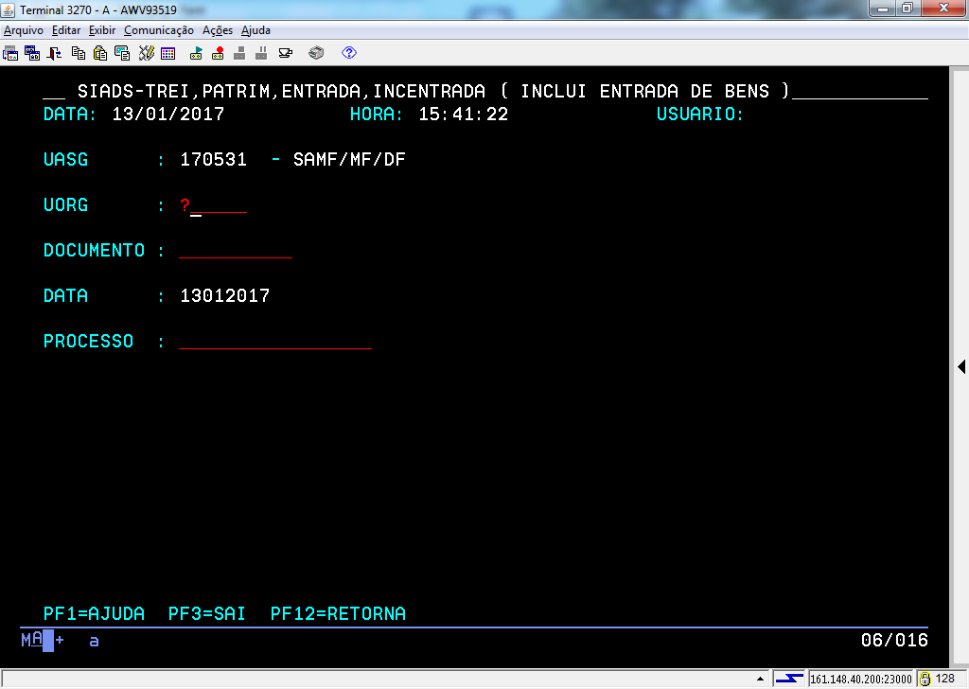This screenshot has height=689, width=969.
Task: Click the new session toolbar icon
Action: point(10,53)
